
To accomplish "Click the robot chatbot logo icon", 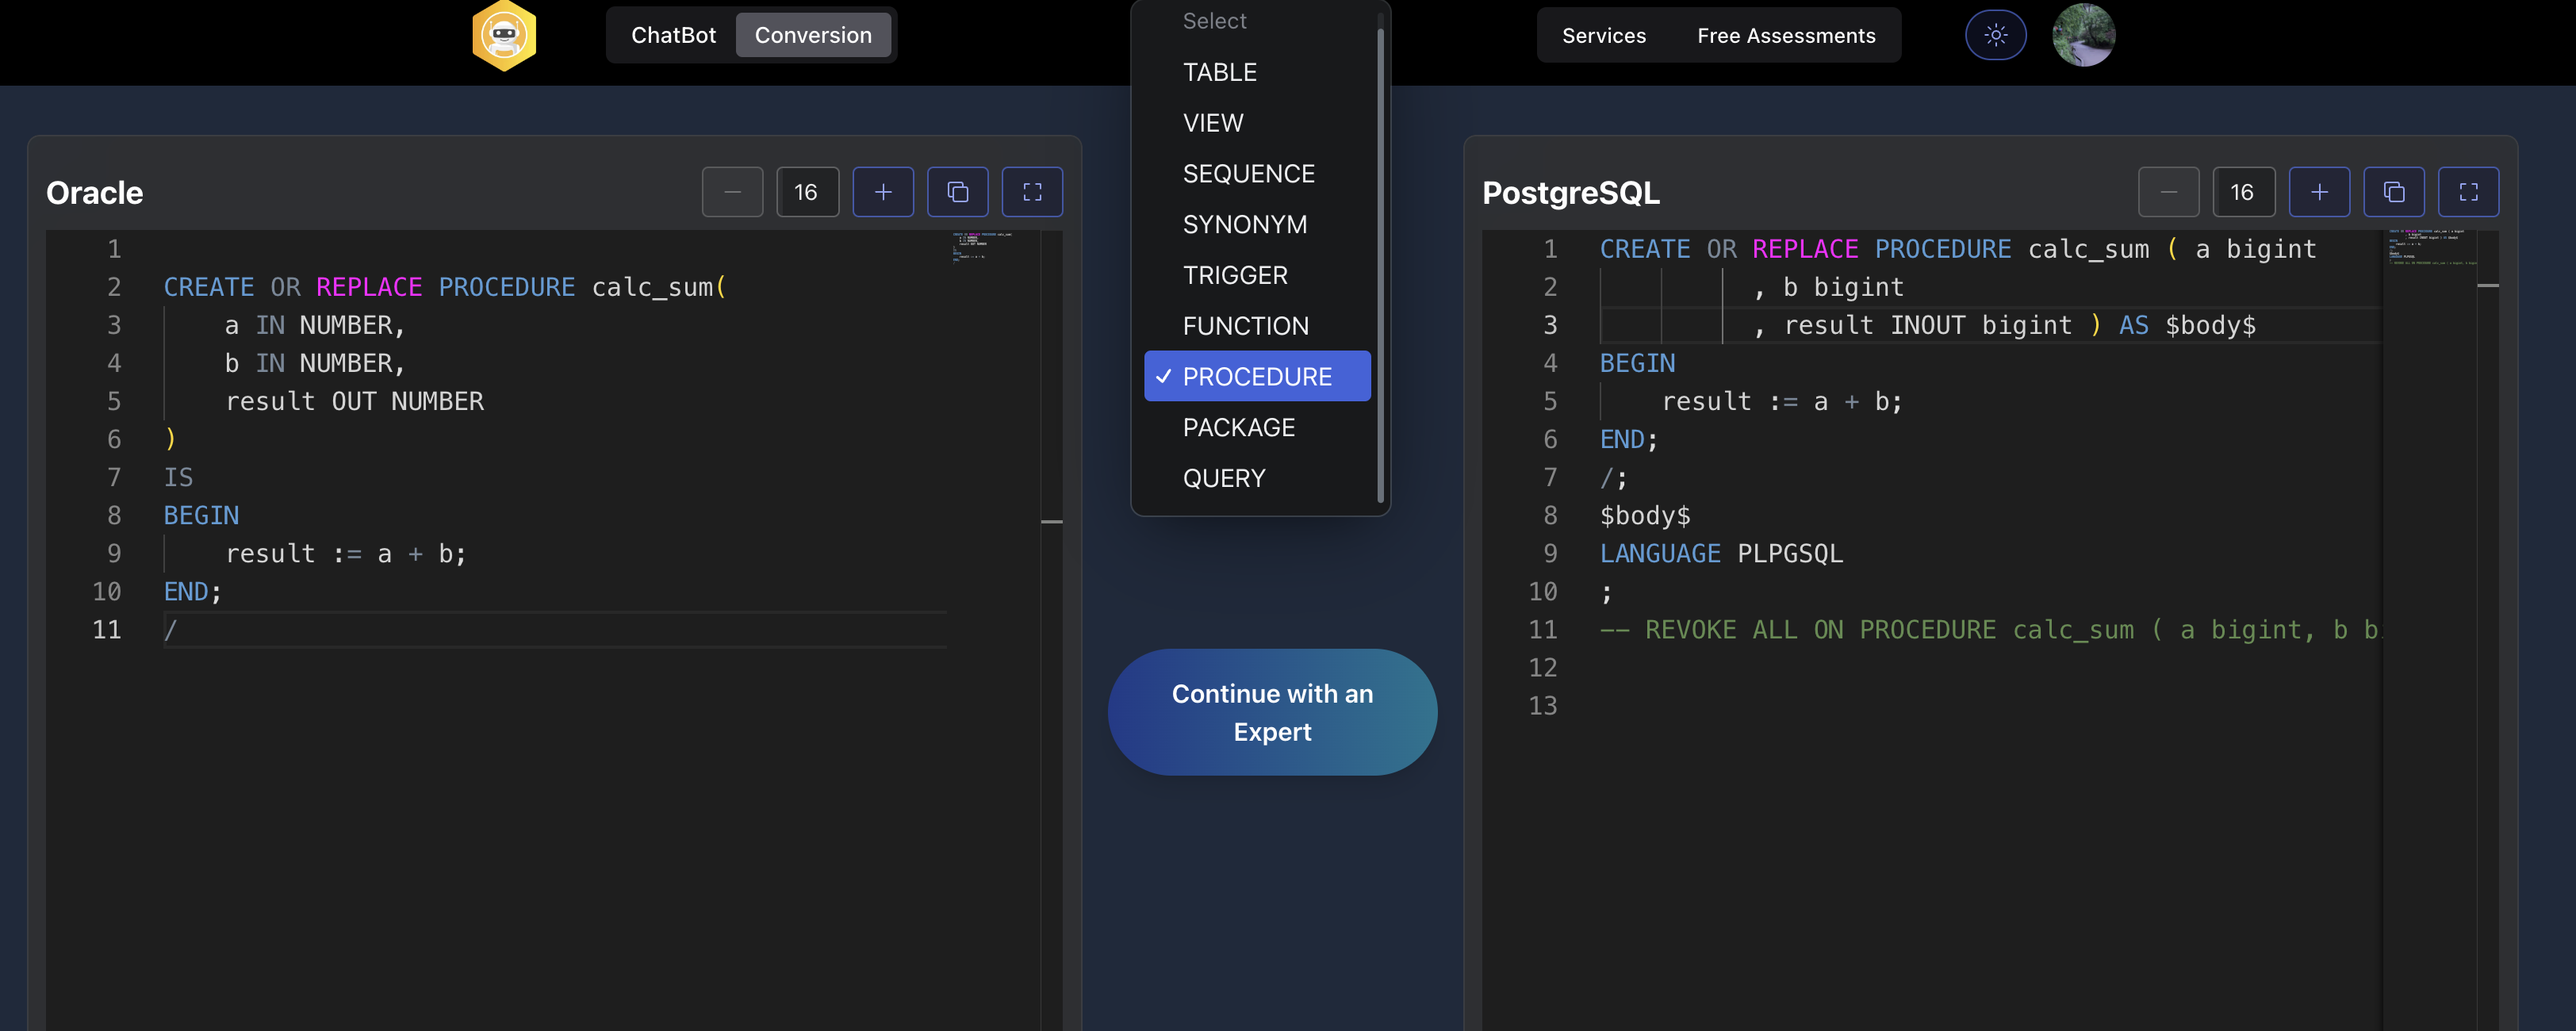I will (504, 36).
